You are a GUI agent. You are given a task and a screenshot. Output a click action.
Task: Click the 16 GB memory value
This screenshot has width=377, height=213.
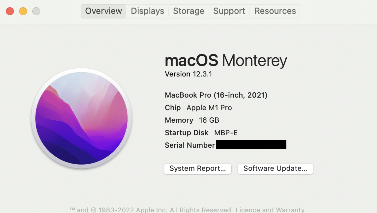pos(209,120)
